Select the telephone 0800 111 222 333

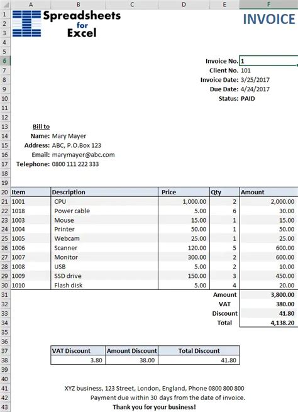coord(75,164)
